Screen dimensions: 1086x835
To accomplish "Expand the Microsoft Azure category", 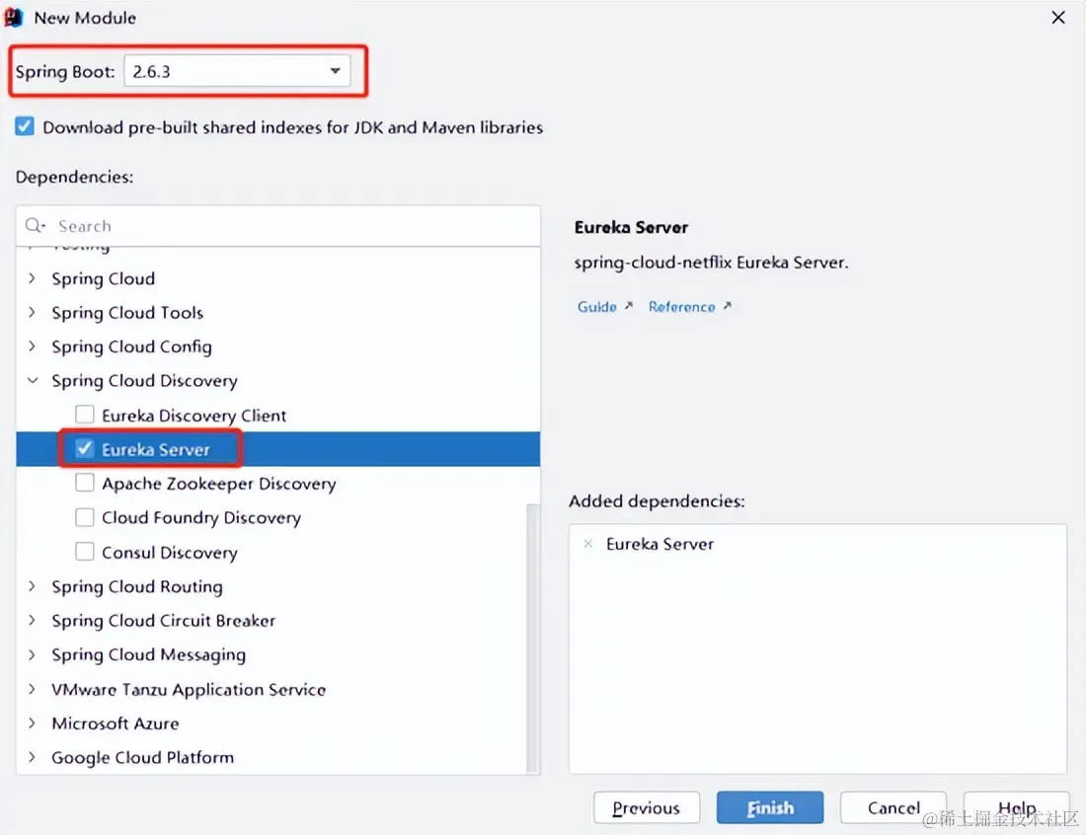I will [32, 722].
